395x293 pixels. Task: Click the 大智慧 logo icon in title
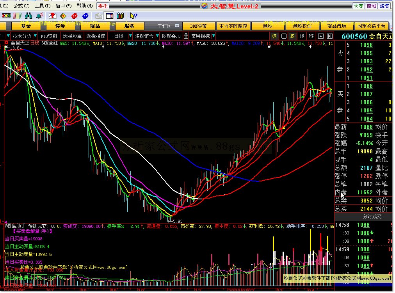(x=205, y=6)
